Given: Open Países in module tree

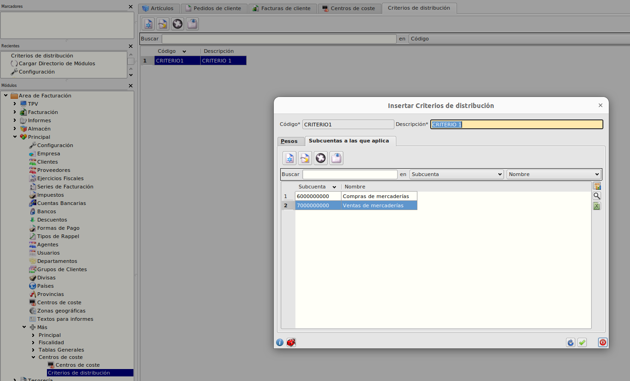Looking at the screenshot, I should click(45, 286).
